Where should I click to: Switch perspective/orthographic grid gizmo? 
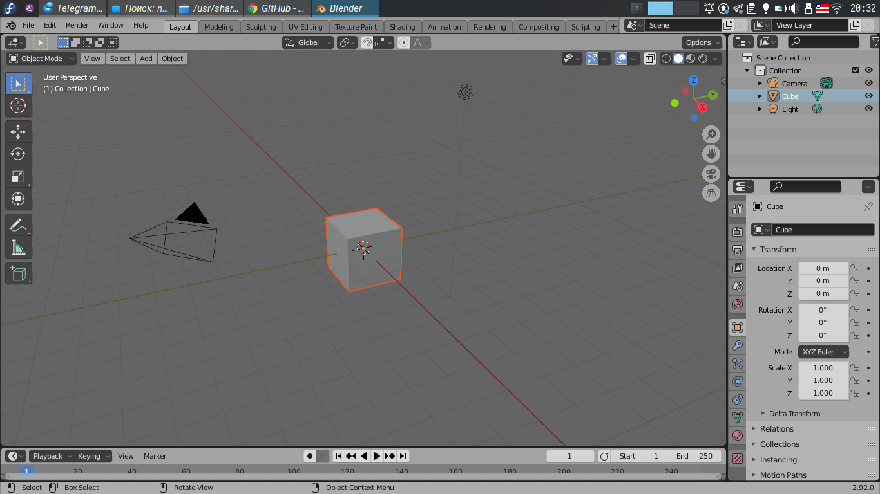tap(711, 193)
